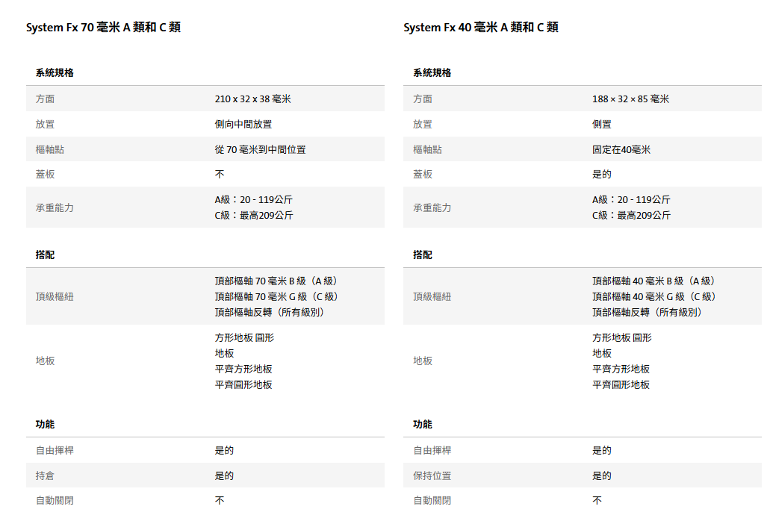Viewport: 770px width, 521px height.
Task: Click the "蓋板" label in the Fx 70 table
Action: tap(45, 174)
